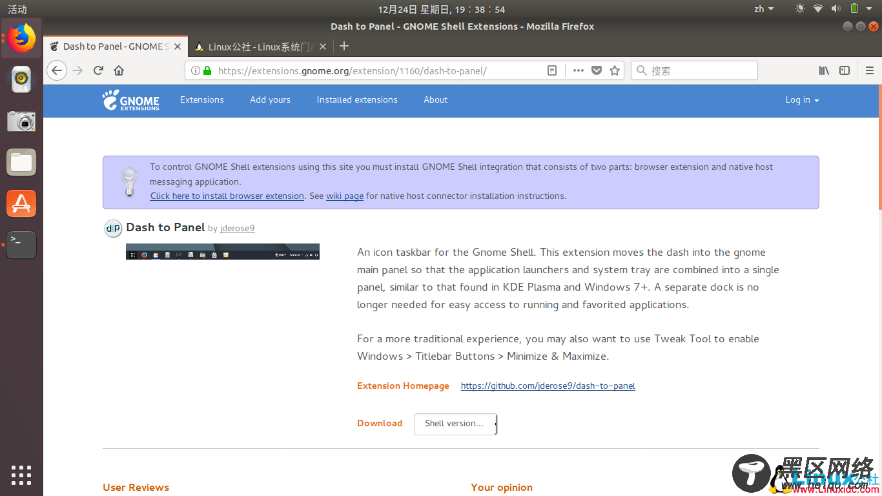Open the wiki page link
The height and width of the screenshot is (496, 882).
(x=345, y=196)
